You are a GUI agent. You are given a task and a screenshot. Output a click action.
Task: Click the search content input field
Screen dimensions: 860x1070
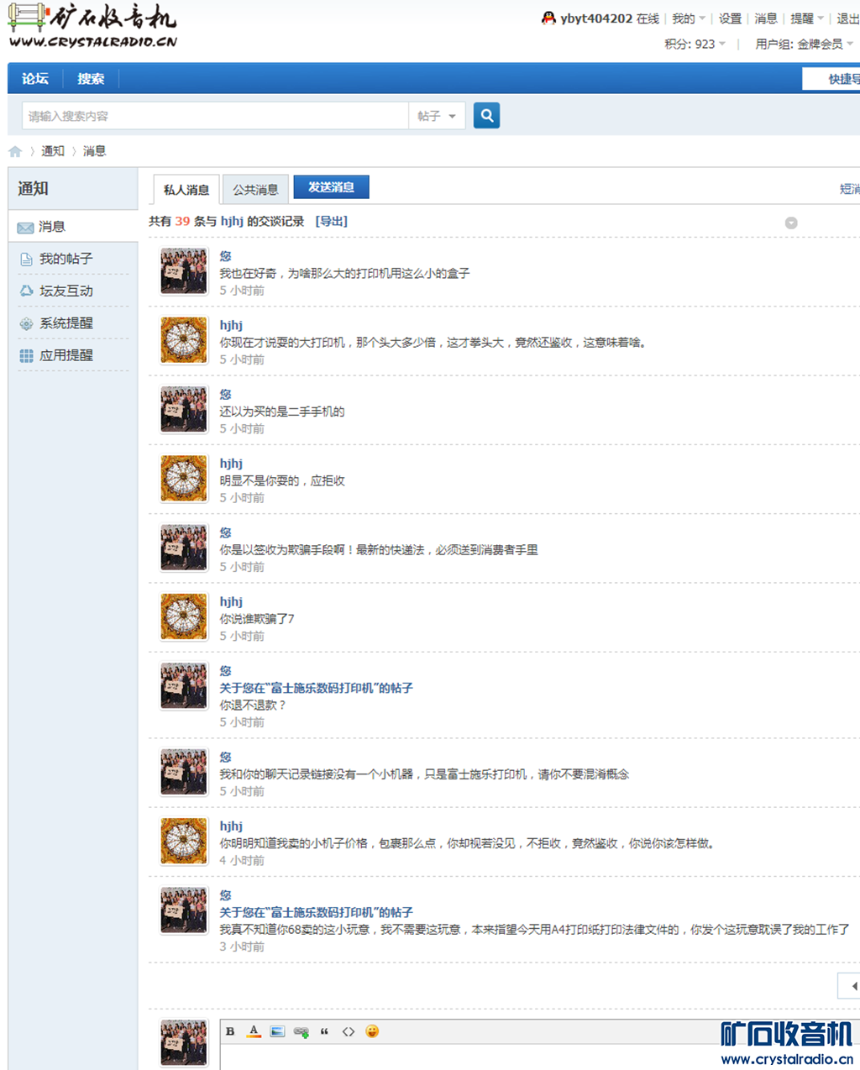215,116
